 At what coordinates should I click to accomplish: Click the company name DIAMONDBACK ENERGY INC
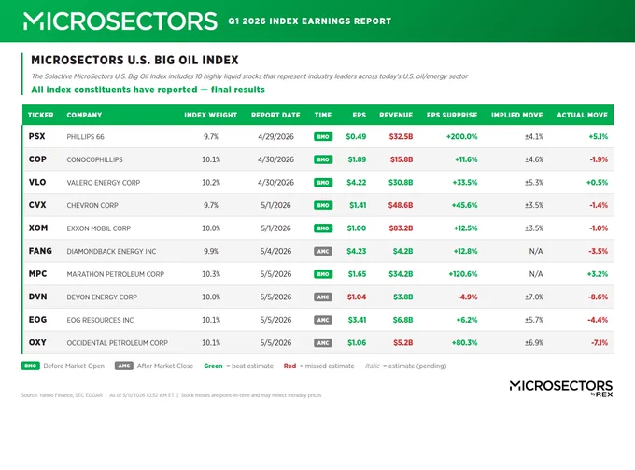point(111,251)
